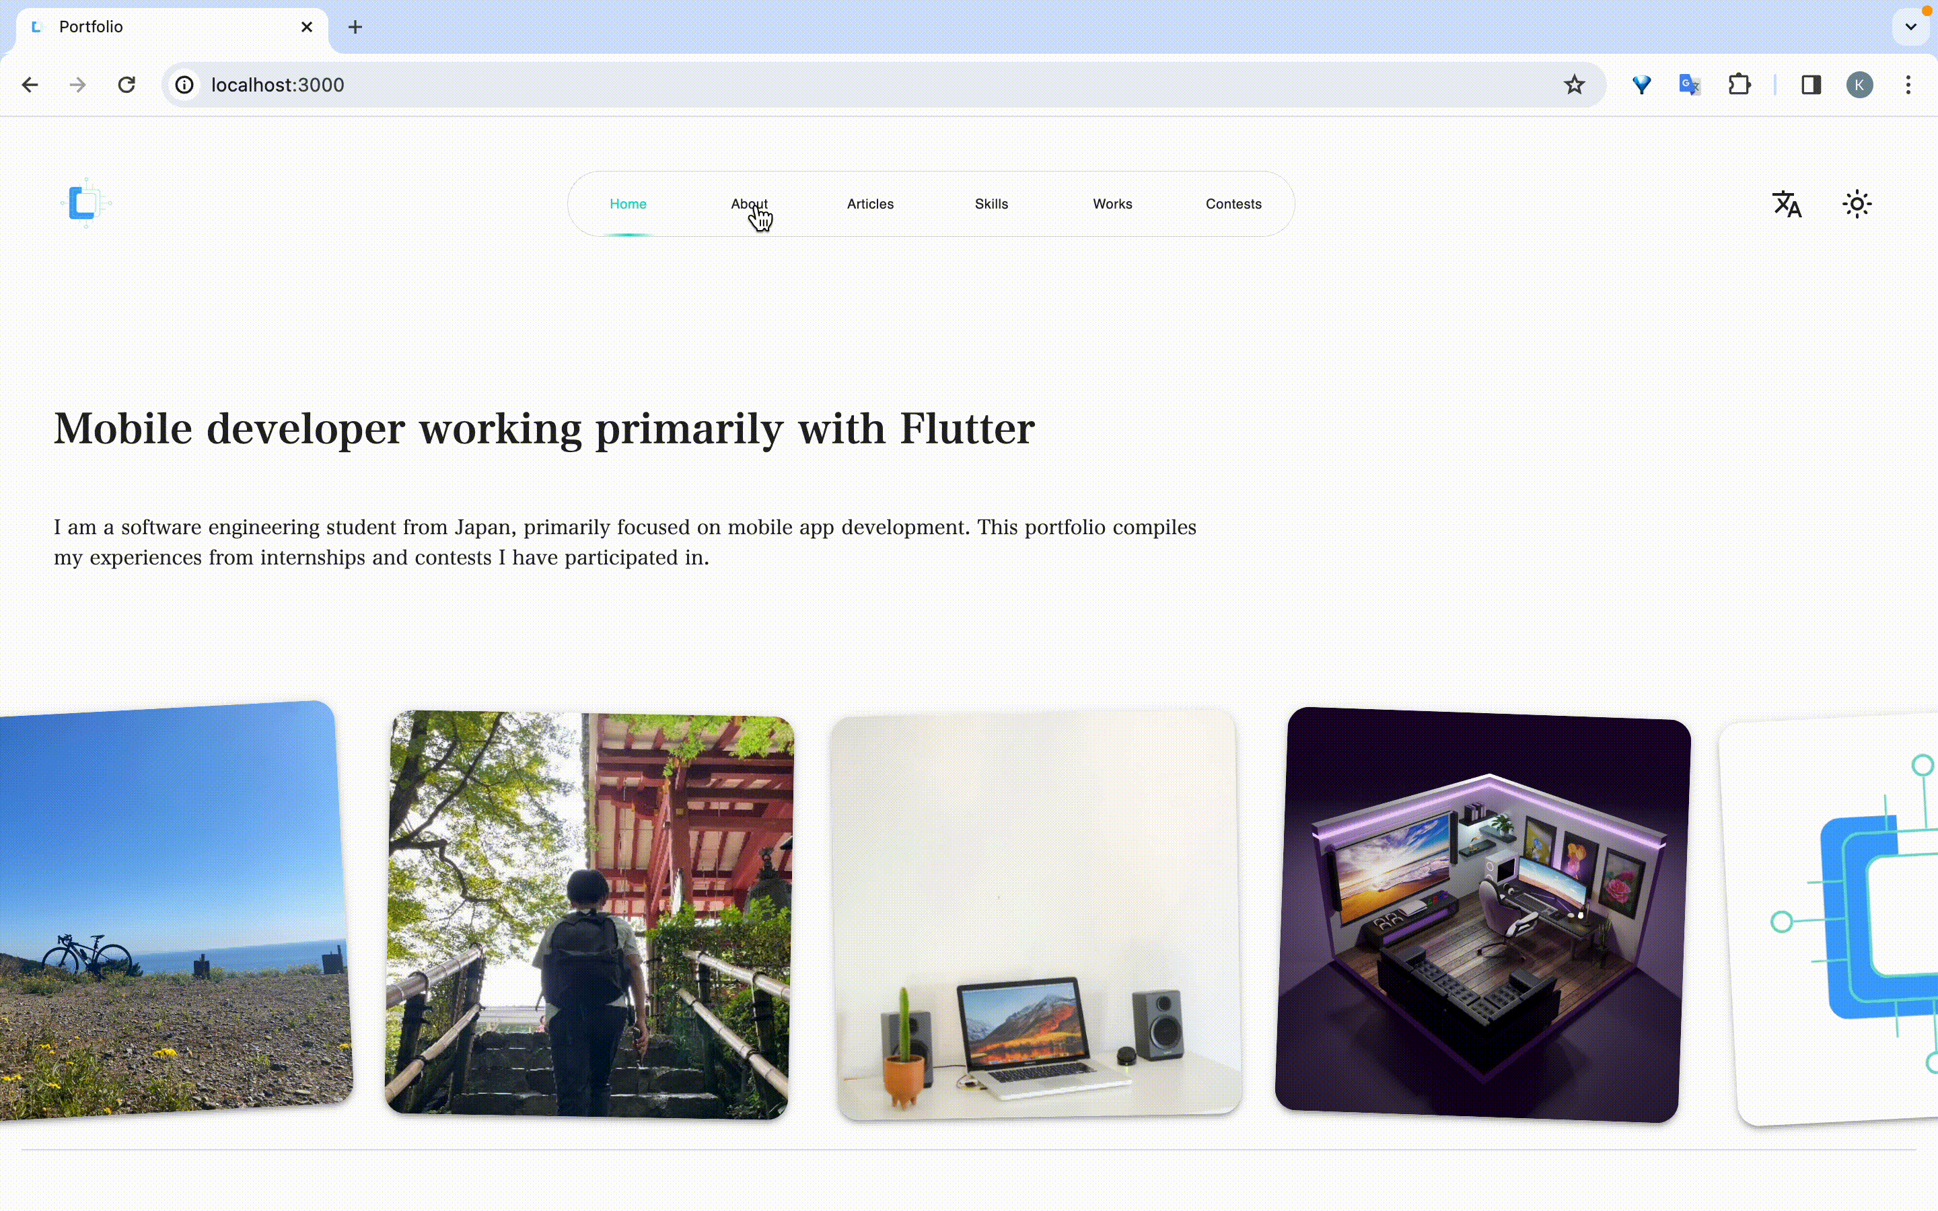Open the Chrome three-dot menu
This screenshot has height=1211, width=1938.
click(x=1908, y=85)
